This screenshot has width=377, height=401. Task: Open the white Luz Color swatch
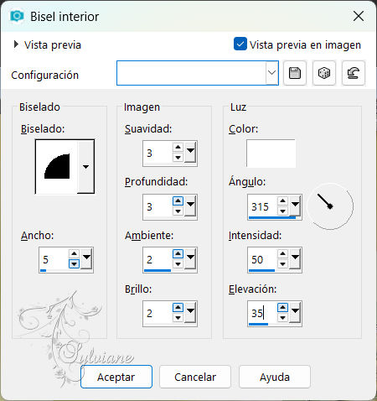click(x=271, y=154)
